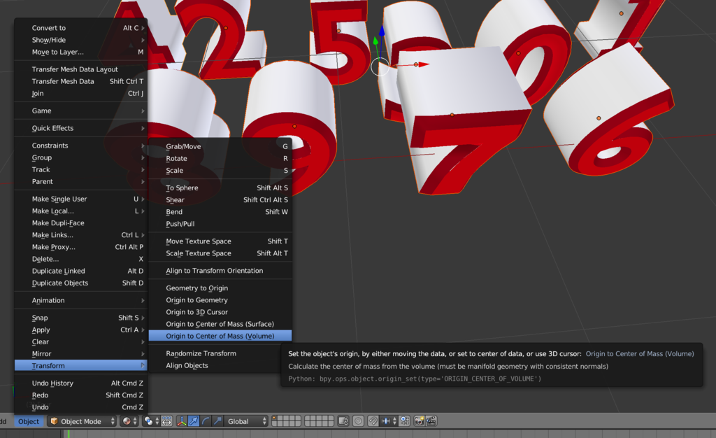
Task: Click Delete... in Object menu
Action: (81, 259)
